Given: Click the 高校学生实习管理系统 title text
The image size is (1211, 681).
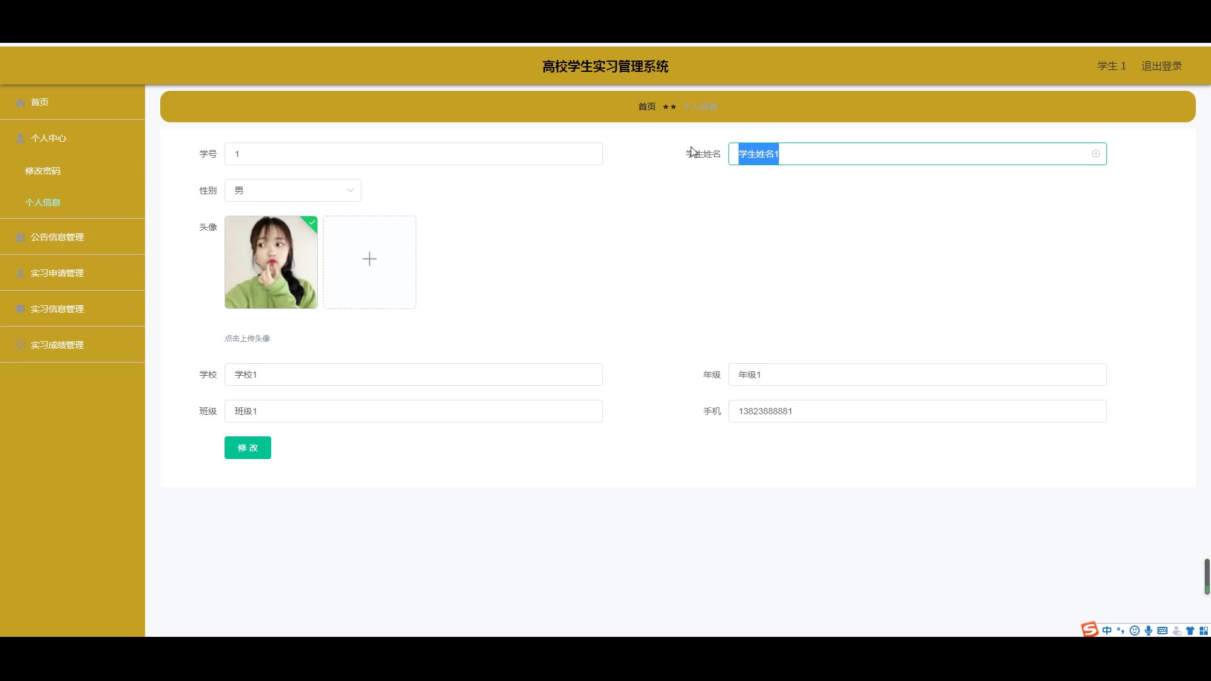Looking at the screenshot, I should [605, 66].
